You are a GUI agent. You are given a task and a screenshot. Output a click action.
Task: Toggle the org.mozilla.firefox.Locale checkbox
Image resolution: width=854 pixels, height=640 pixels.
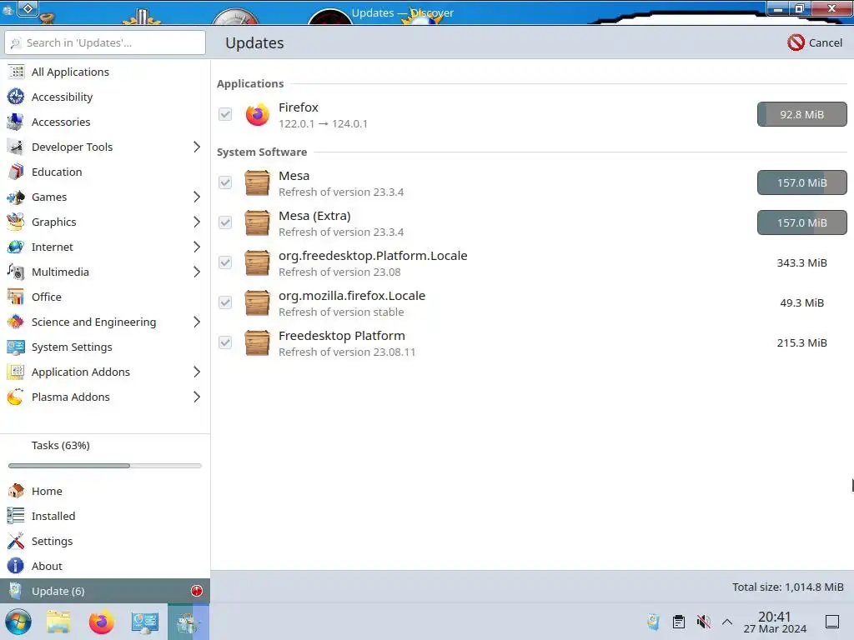(x=225, y=302)
